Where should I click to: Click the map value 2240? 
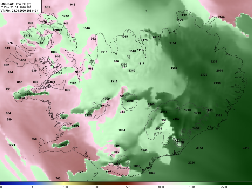[151, 105]
